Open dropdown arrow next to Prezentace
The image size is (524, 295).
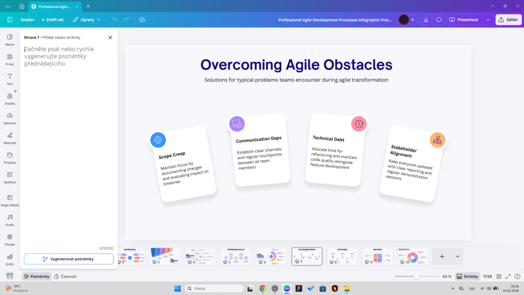[x=488, y=19]
